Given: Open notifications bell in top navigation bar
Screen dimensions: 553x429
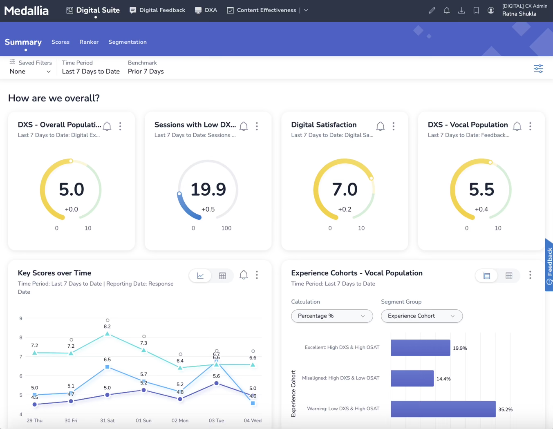Looking at the screenshot, I should 447,11.
